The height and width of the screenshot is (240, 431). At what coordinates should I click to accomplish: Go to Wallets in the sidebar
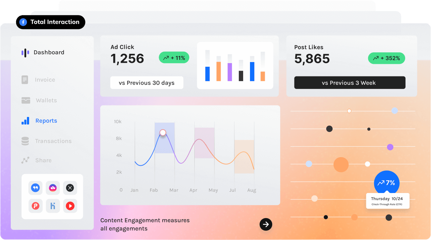click(46, 100)
